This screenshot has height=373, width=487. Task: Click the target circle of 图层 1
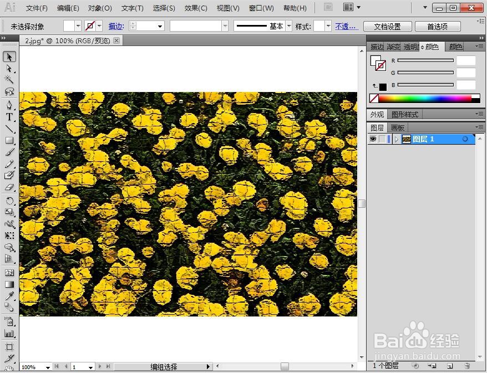pos(465,139)
